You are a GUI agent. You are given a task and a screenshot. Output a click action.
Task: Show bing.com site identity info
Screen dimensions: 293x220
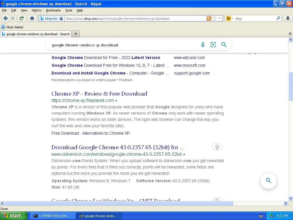point(52,18)
